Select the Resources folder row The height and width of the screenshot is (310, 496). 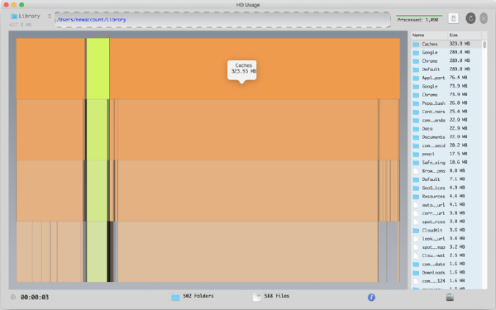pos(446,196)
